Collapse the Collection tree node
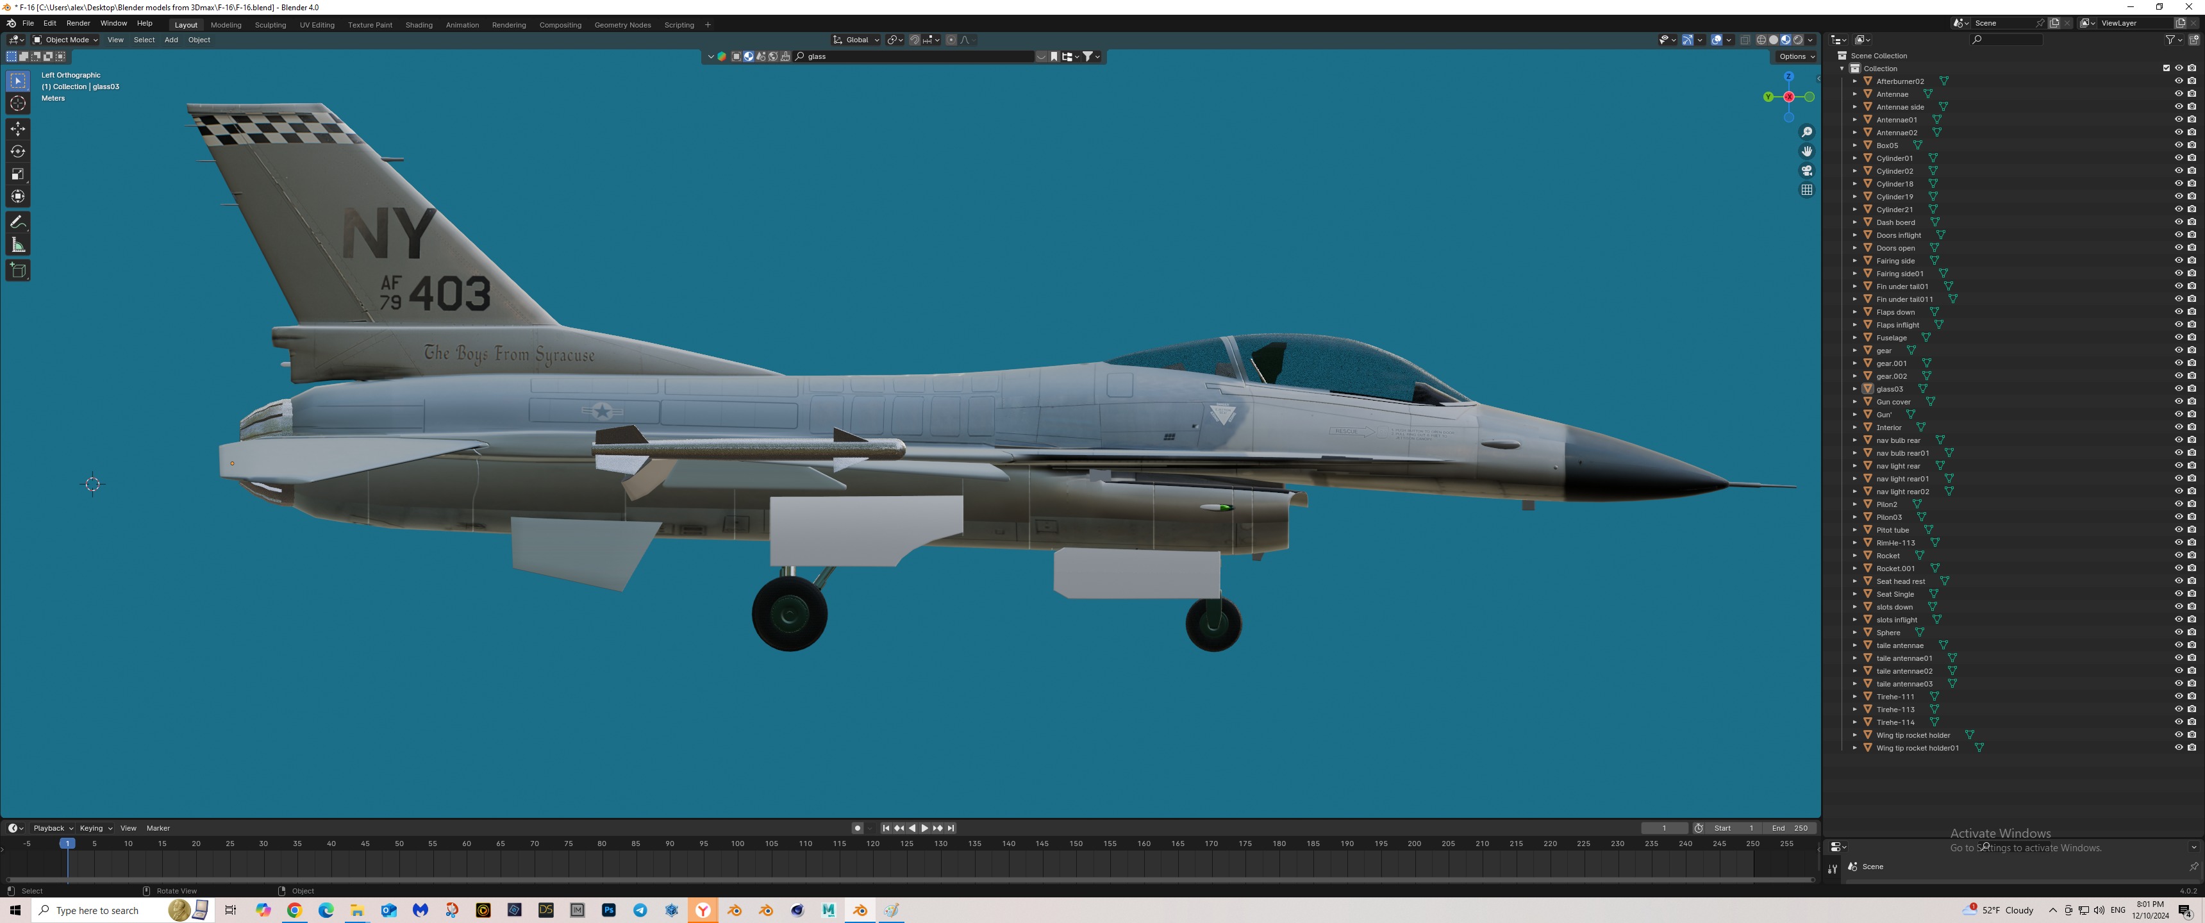2205x923 pixels. (x=1843, y=69)
